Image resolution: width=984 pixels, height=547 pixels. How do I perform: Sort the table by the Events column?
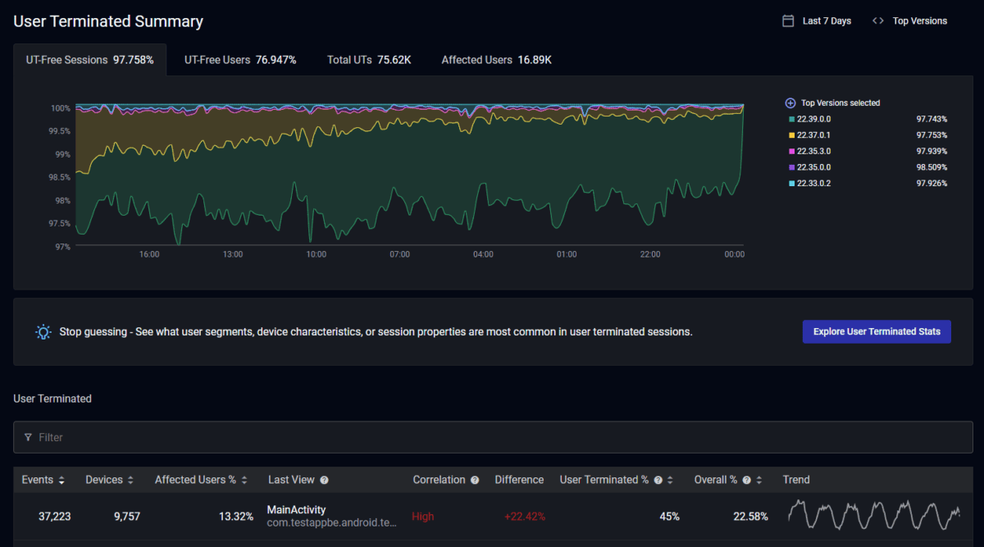(x=41, y=479)
